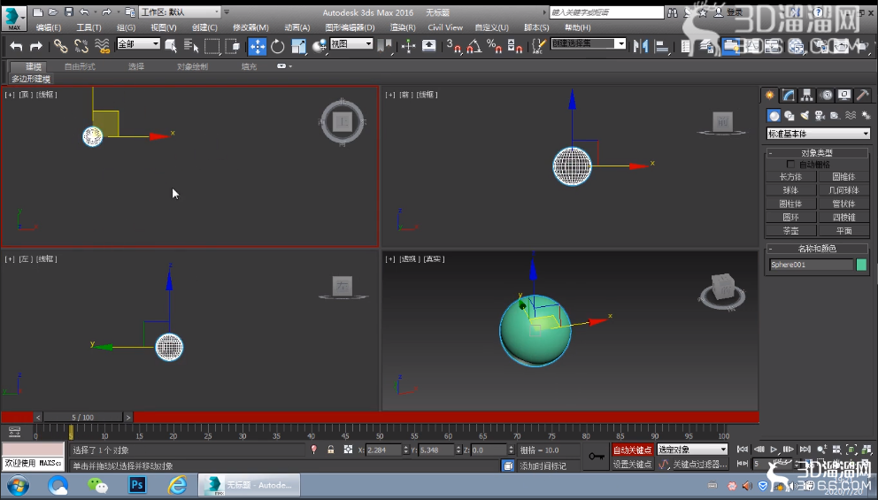Open the selection filter 全部 dropdown
This screenshot has width=878, height=500.
click(138, 43)
